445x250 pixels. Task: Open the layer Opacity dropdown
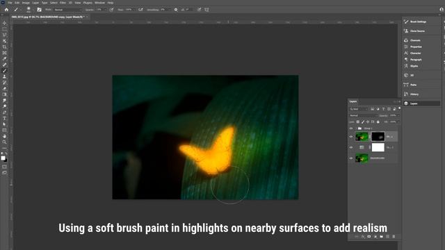coord(398,116)
